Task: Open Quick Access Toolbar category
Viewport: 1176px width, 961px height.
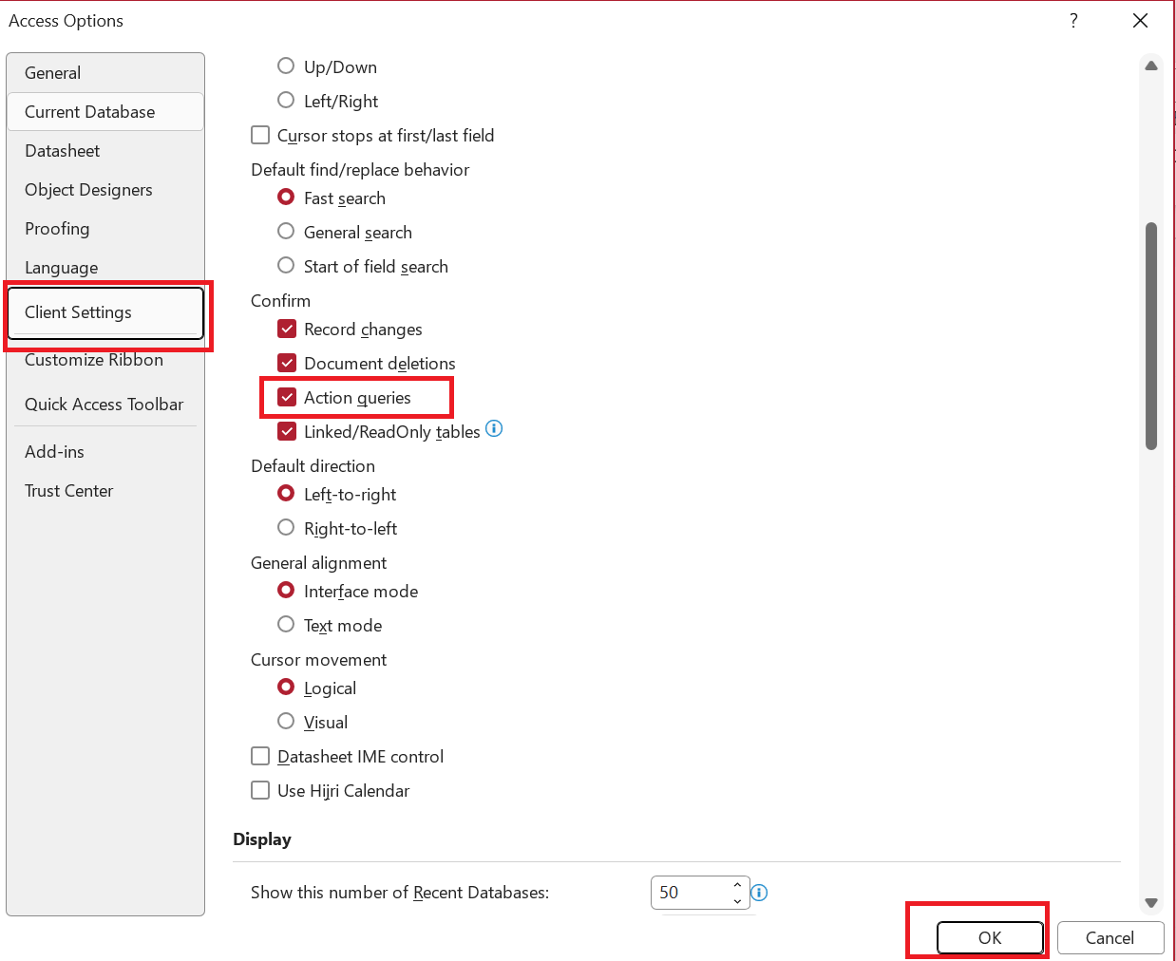Action: pyautogui.click(x=105, y=405)
